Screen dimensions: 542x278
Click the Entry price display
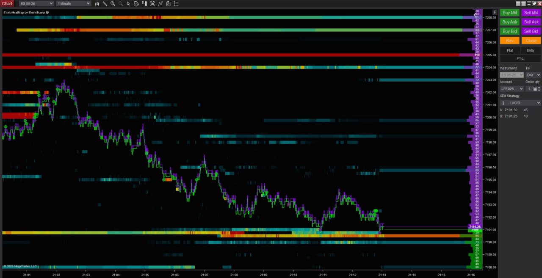(x=531, y=50)
